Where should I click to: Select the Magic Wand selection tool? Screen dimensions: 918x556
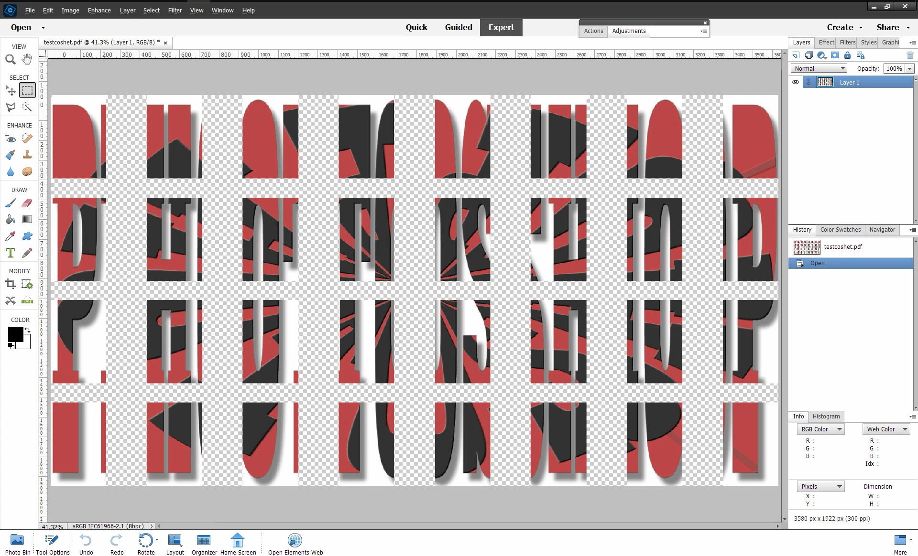27,107
